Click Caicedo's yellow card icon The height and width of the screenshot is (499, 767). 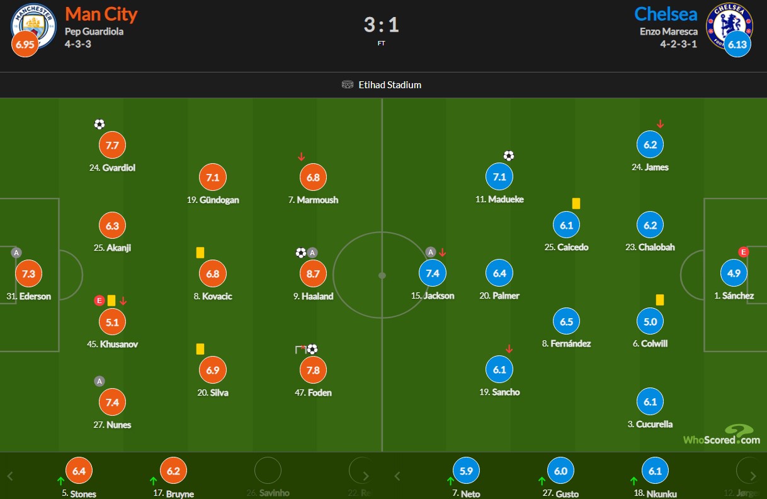[576, 203]
